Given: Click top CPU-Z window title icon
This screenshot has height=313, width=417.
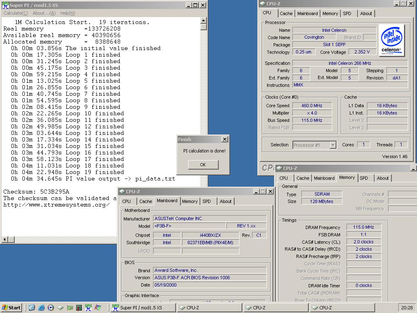Looking at the screenshot, I should point(263,3).
